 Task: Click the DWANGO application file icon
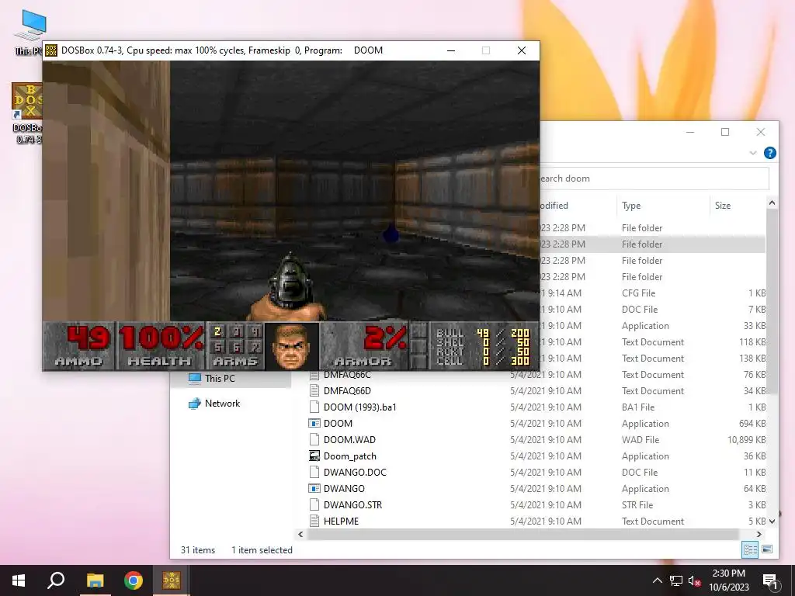pos(314,489)
